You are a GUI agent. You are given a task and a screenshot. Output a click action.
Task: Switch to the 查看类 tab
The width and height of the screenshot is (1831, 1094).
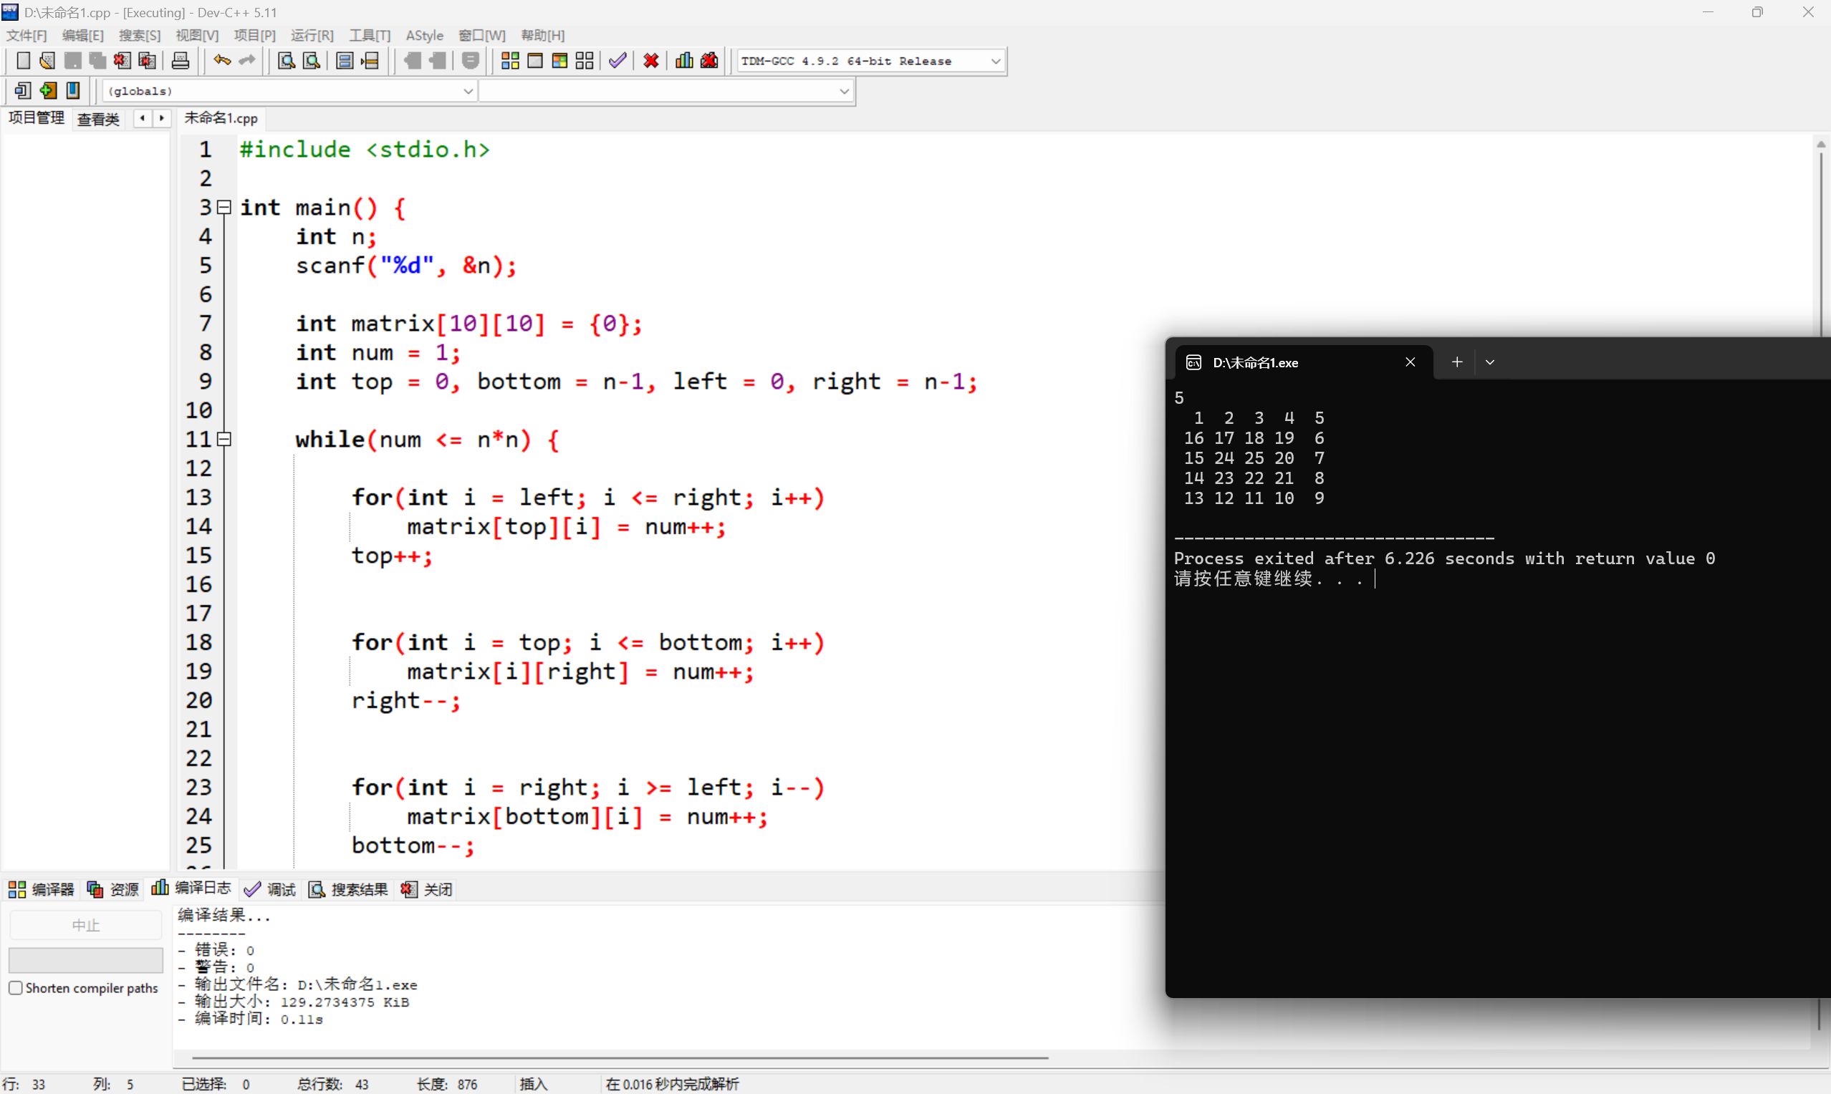pyautogui.click(x=98, y=119)
